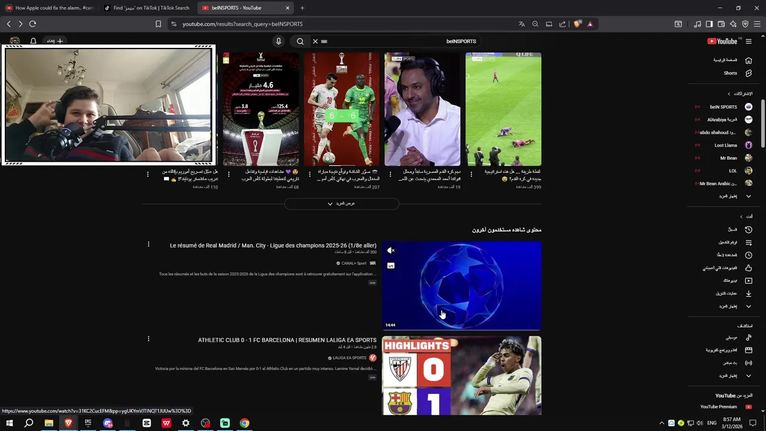The width and height of the screenshot is (766, 431).
Task: Open YouTube home page icon in sidebar
Action: pyautogui.click(x=748, y=60)
